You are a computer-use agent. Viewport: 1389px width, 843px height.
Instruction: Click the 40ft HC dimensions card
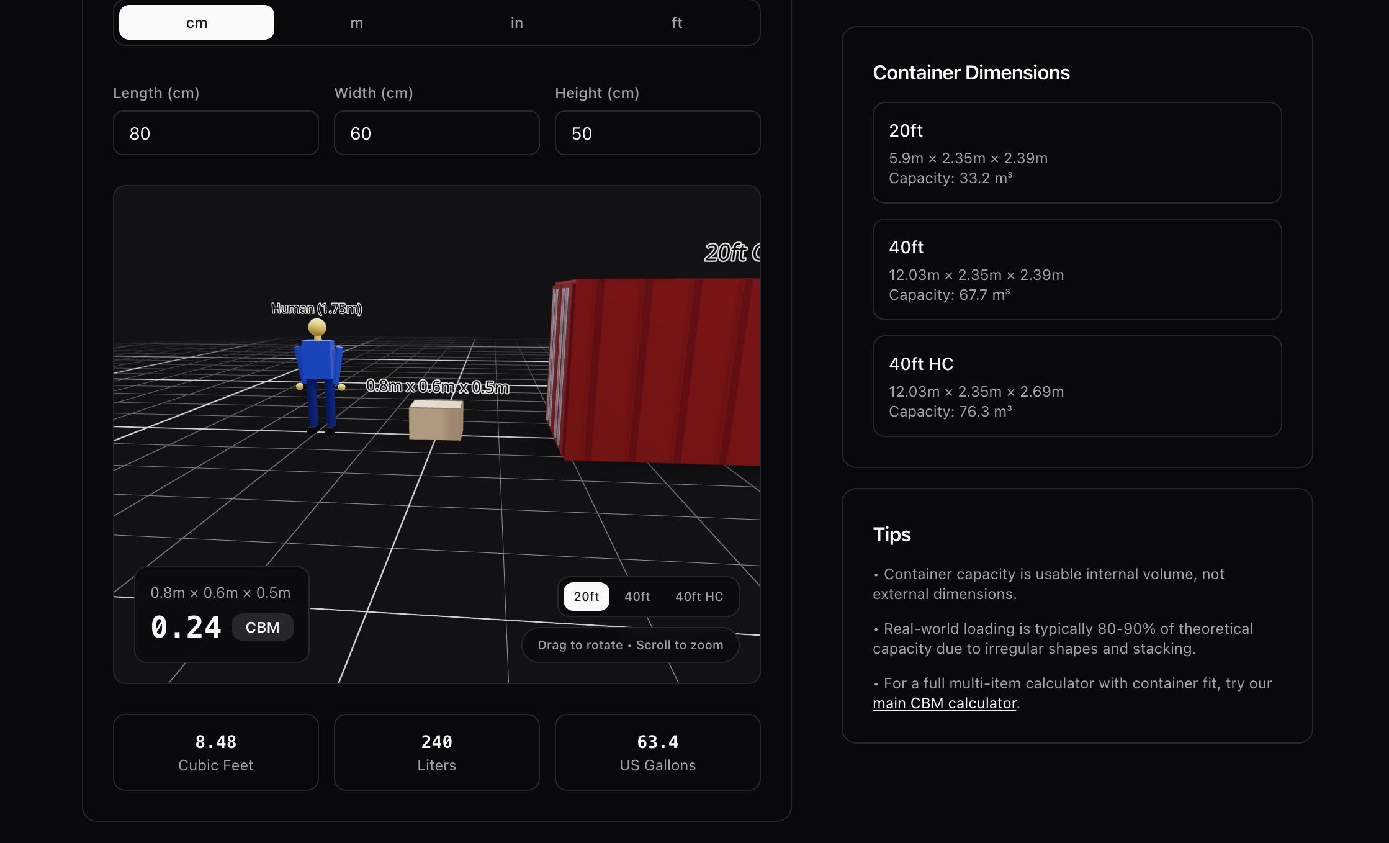pos(1077,386)
